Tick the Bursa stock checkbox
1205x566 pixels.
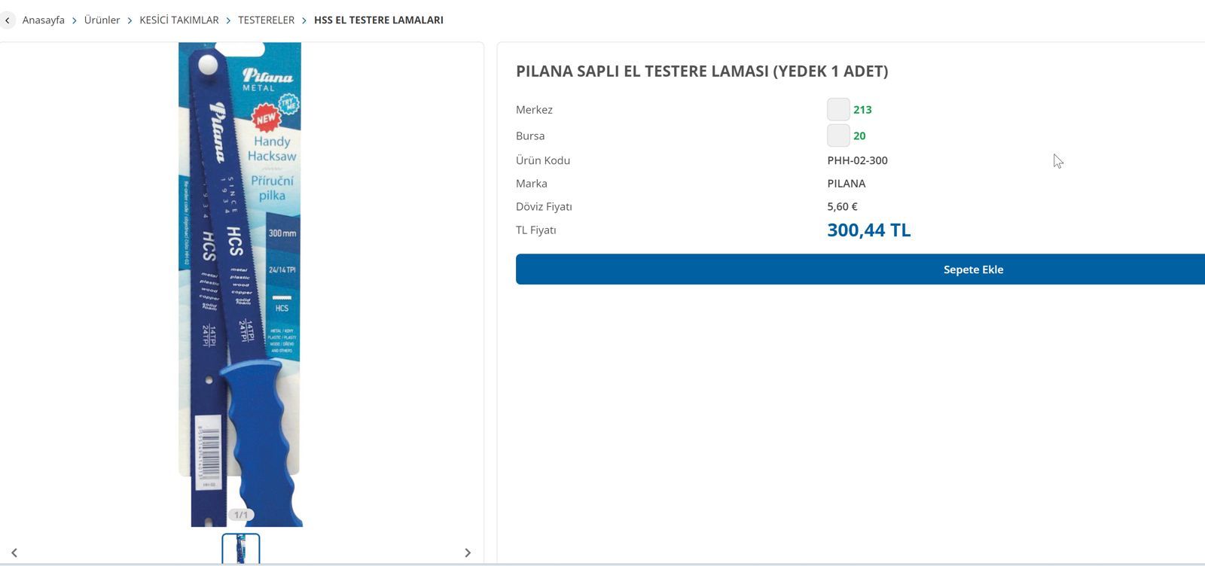[x=838, y=135]
